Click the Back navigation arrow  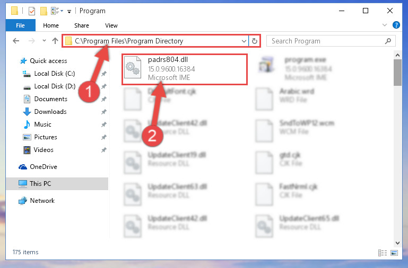point(16,41)
